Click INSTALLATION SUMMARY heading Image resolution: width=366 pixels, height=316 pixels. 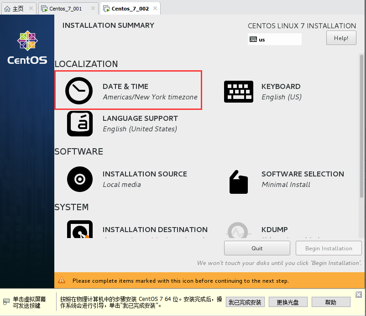[108, 26]
